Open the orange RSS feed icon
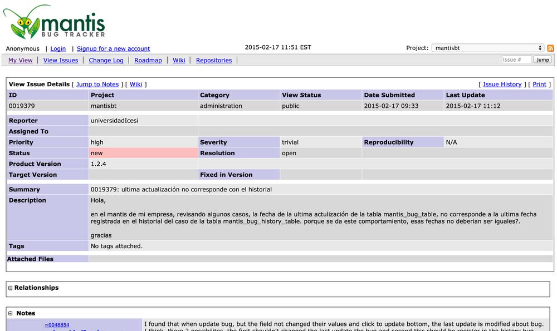 (551, 48)
